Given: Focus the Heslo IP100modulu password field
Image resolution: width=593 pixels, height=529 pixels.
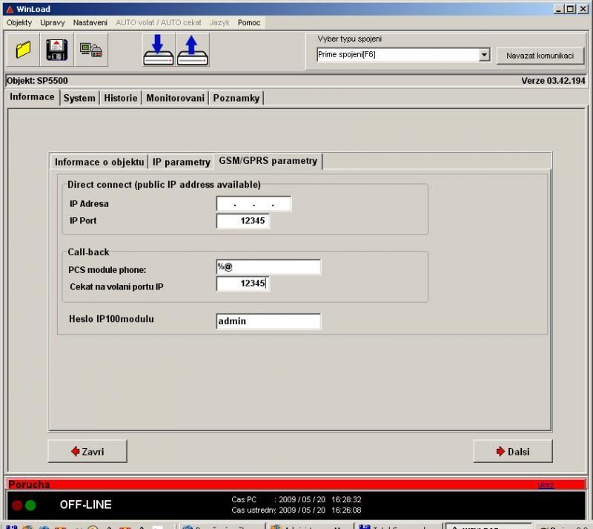Looking at the screenshot, I should pos(268,321).
